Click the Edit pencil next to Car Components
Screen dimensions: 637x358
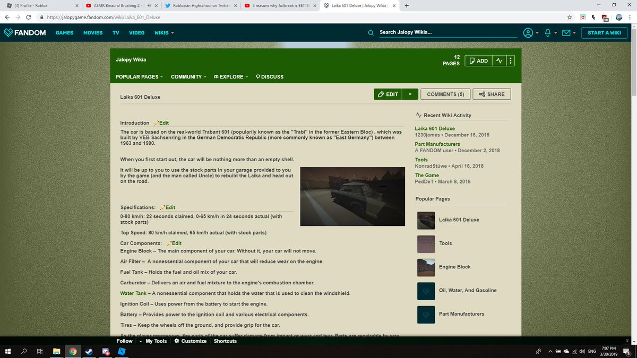(174, 243)
